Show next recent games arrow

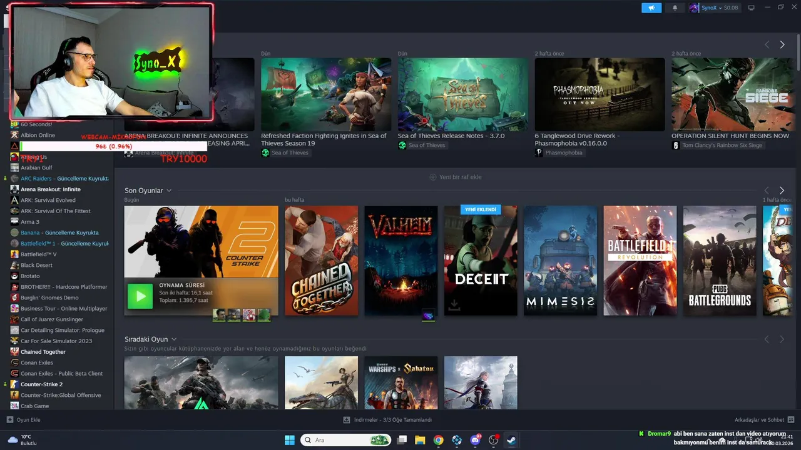(x=782, y=190)
